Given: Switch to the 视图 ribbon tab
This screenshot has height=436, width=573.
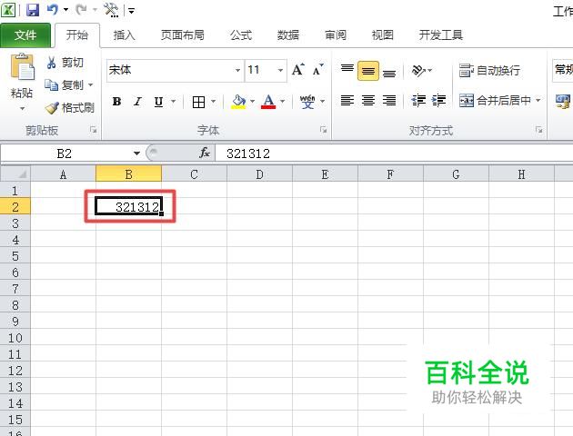Looking at the screenshot, I should coord(383,35).
